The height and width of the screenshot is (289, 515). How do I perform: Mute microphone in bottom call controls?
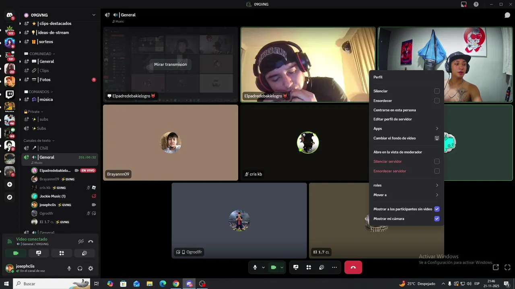pos(255,267)
